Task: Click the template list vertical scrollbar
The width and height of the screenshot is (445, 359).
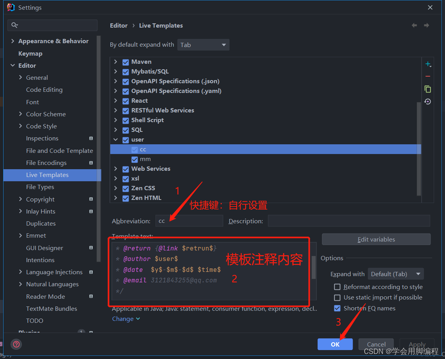Action: click(419, 149)
